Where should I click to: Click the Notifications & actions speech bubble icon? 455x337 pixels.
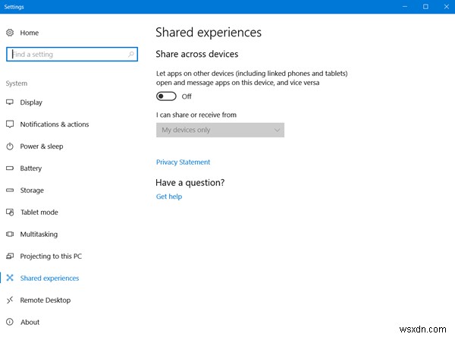10,124
